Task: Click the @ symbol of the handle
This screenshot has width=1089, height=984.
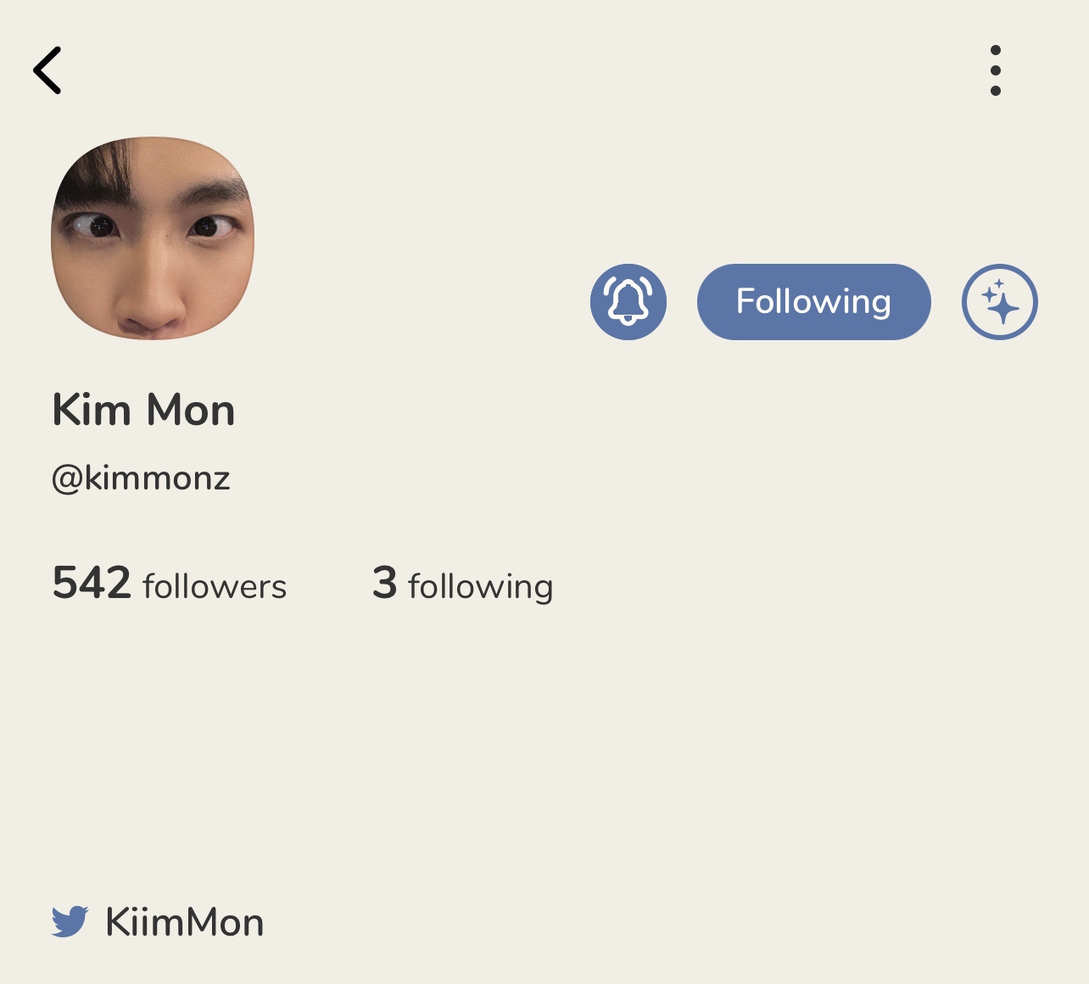Action: (x=66, y=479)
